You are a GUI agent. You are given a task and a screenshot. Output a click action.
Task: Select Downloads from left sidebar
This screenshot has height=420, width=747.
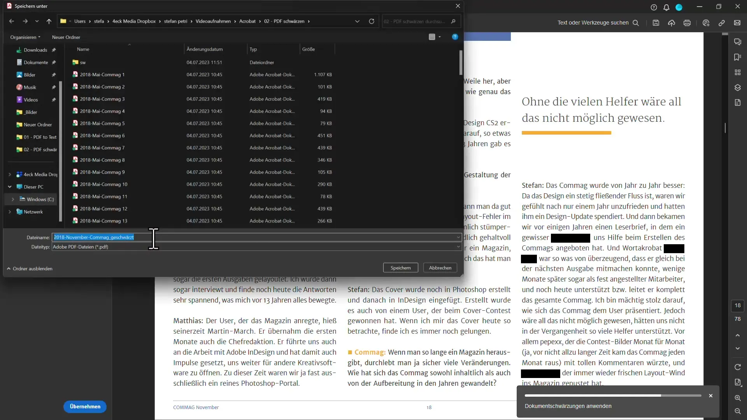(x=35, y=50)
